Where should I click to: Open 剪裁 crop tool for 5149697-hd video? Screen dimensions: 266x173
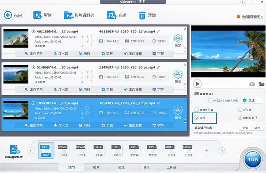[x=107, y=90]
